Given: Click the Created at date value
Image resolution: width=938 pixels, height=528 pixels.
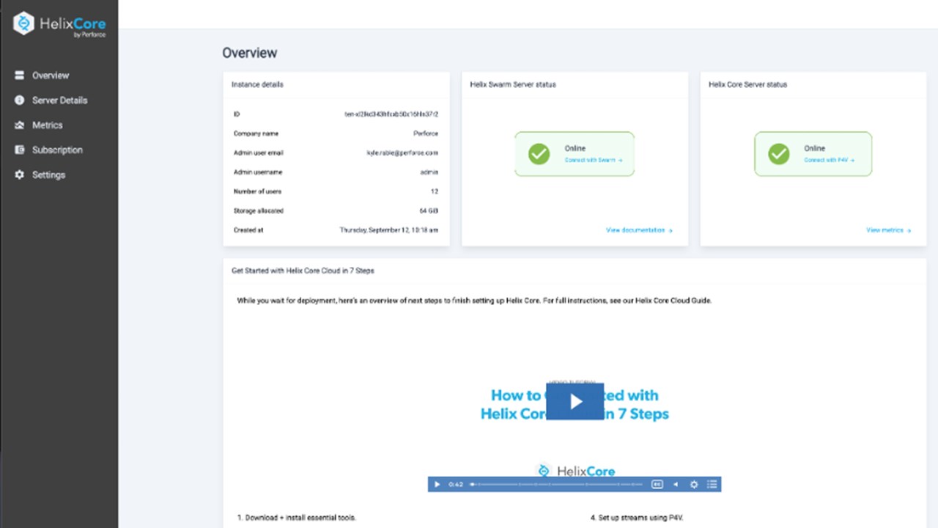Looking at the screenshot, I should click(x=388, y=230).
